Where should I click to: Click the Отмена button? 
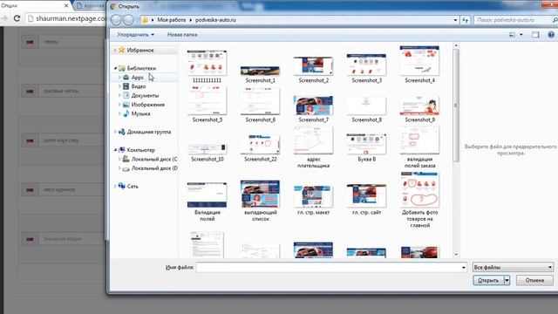click(534, 281)
